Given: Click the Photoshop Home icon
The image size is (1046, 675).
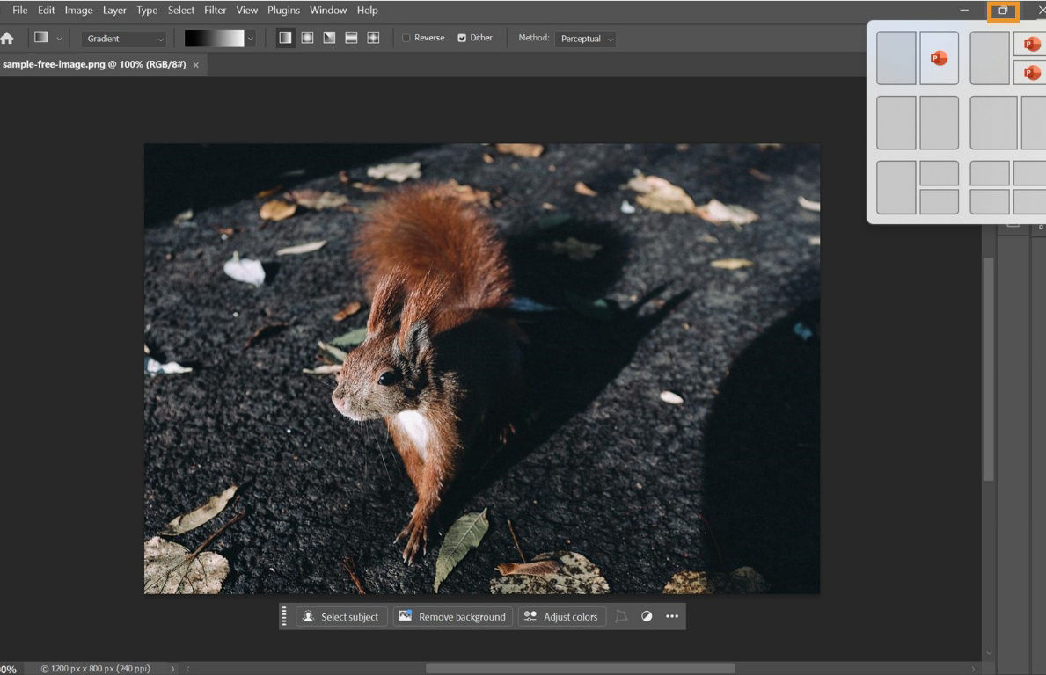Looking at the screenshot, I should point(9,38).
